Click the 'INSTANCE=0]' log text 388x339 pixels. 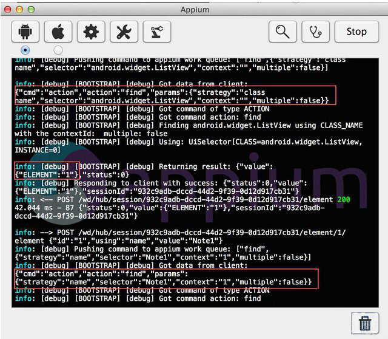click(x=38, y=150)
